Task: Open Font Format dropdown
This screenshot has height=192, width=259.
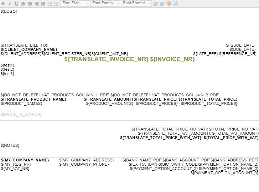Action: click(136, 3)
